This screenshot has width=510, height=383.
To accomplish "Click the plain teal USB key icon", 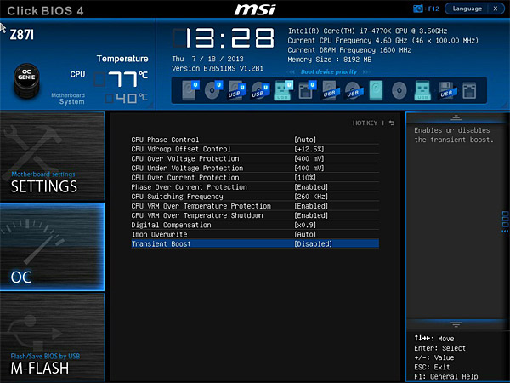I will (422, 90).
